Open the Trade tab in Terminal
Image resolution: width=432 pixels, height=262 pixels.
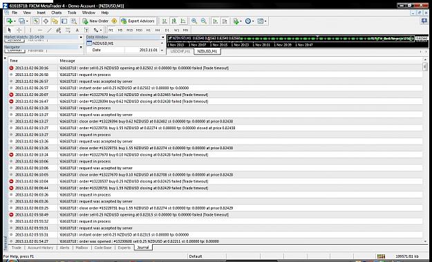(17, 247)
